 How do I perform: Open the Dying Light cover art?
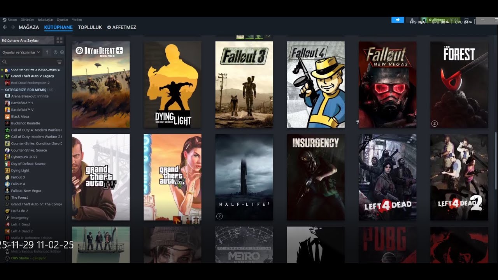coord(172,85)
